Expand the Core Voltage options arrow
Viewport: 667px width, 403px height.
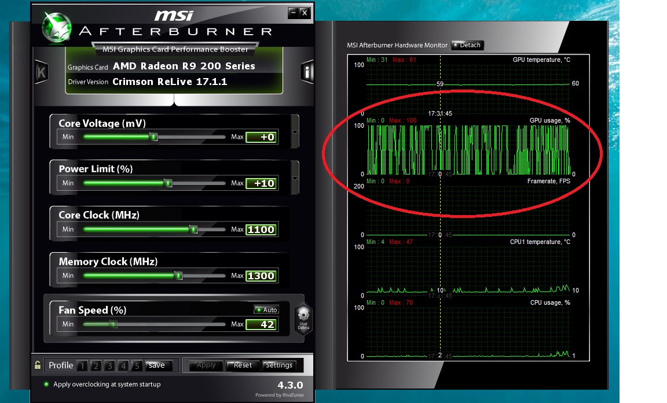pyautogui.click(x=295, y=132)
